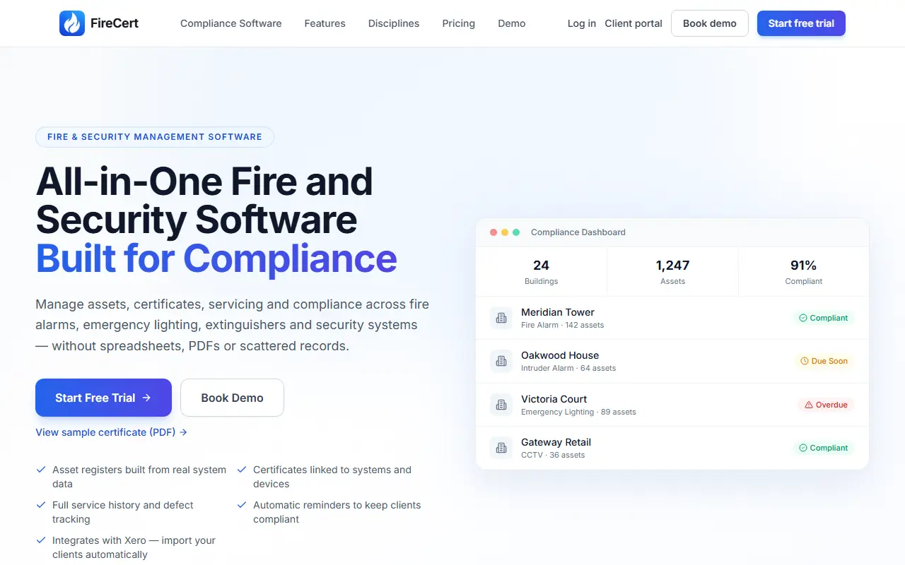Screen dimensions: 905x565
Task: Click the building icon beside Meridian Tower
Action: pos(501,318)
